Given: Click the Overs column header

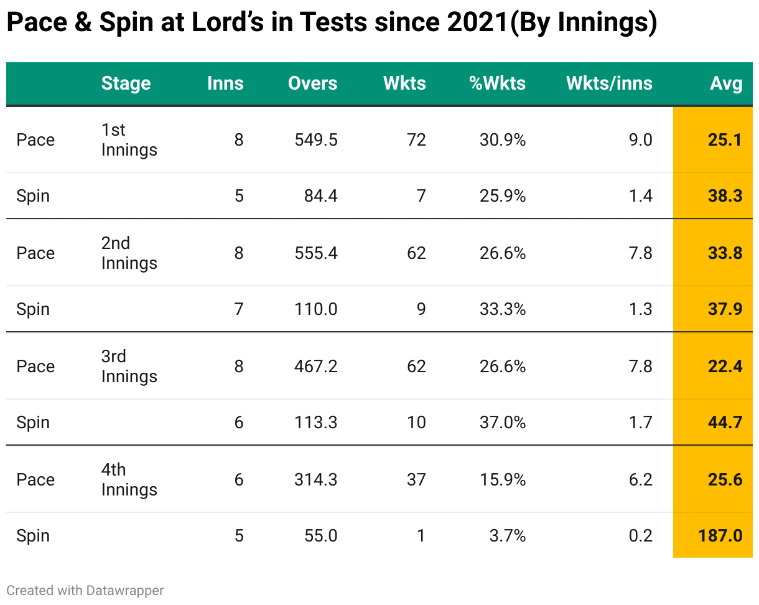Looking at the screenshot, I should (312, 83).
